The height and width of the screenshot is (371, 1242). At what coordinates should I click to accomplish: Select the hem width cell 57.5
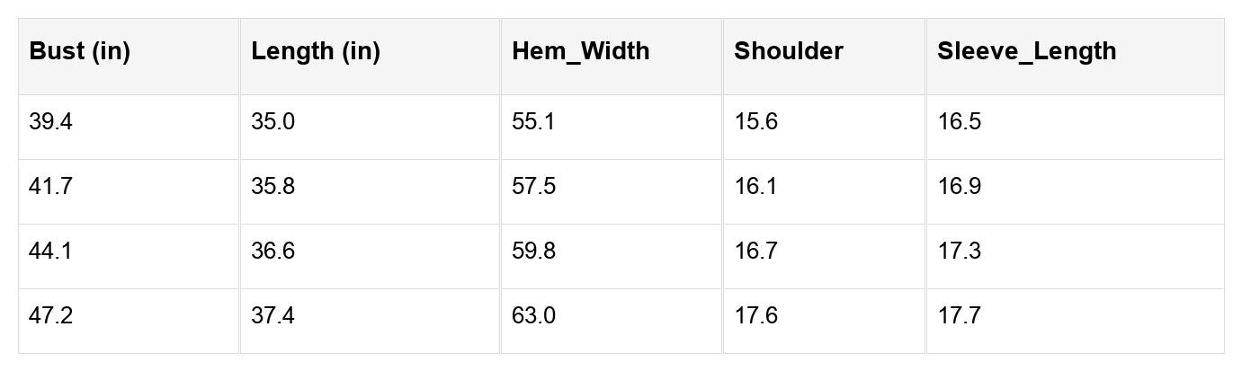click(533, 187)
